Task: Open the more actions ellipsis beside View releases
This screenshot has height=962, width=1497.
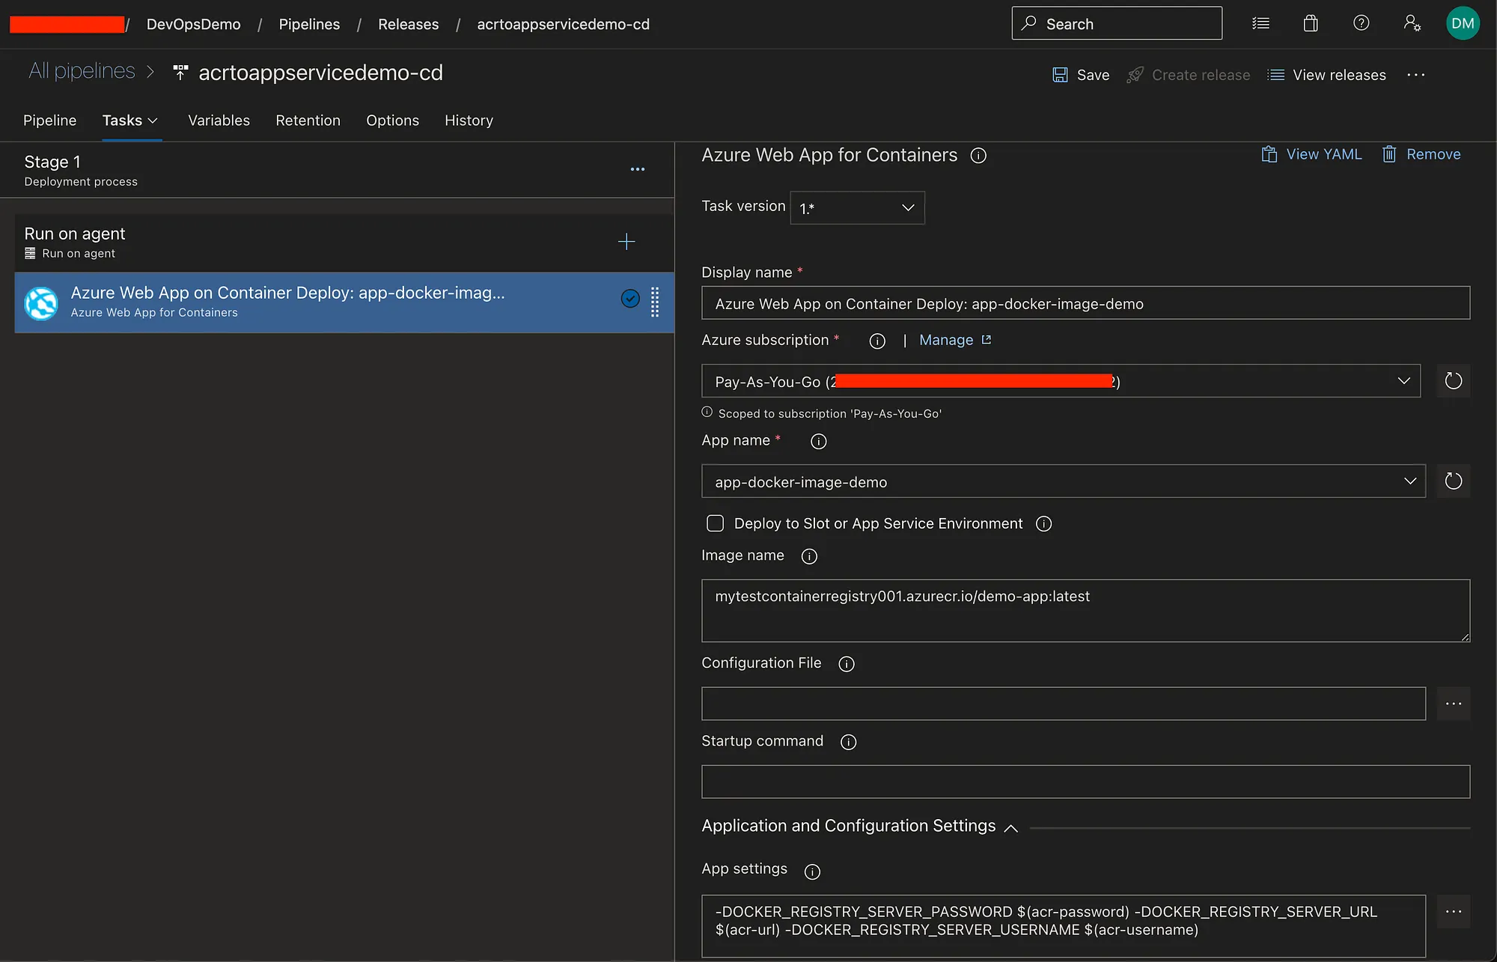Action: tap(1415, 75)
